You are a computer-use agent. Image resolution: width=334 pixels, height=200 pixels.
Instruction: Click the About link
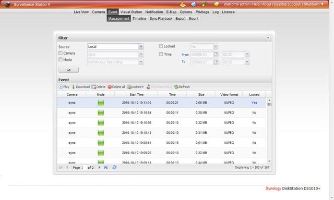click(267, 4)
